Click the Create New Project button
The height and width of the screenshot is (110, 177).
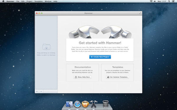[100, 57]
